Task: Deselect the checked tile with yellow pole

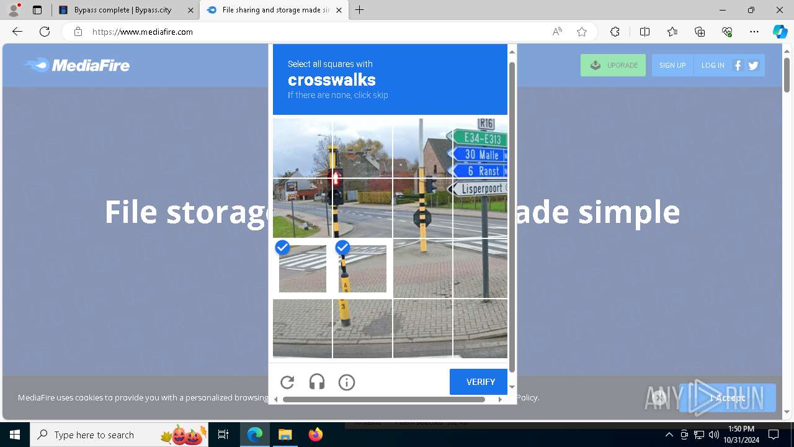Action: click(362, 268)
